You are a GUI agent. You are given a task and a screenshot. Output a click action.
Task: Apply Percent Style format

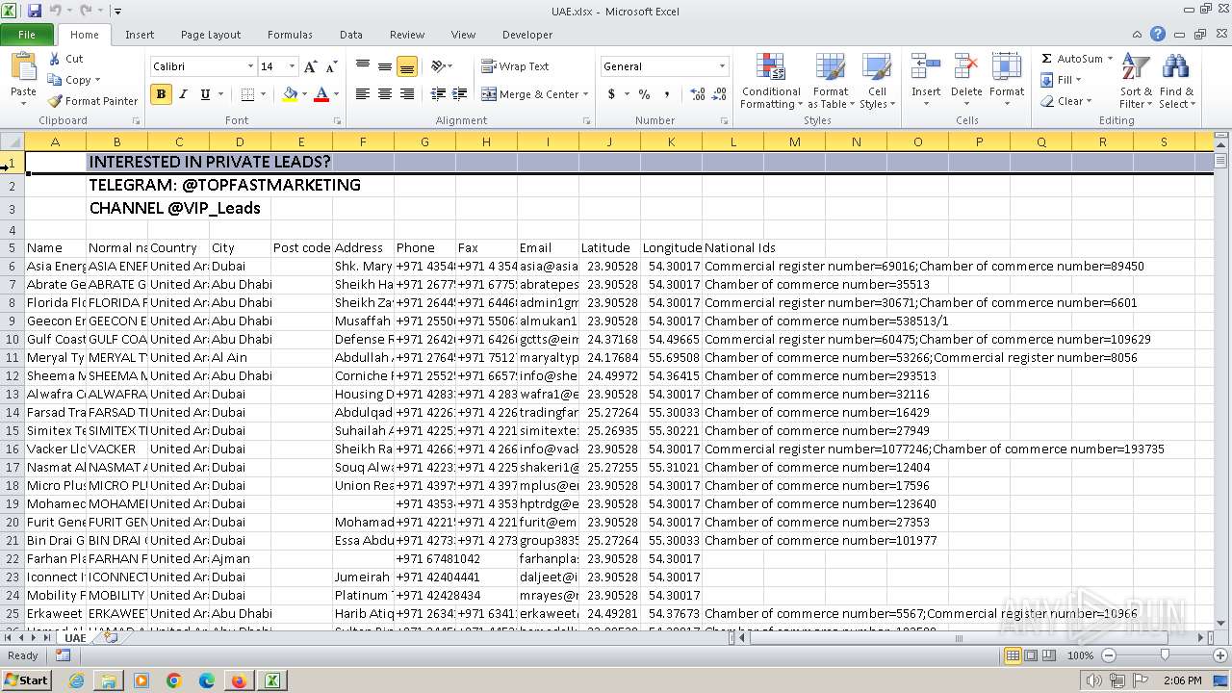(x=644, y=94)
